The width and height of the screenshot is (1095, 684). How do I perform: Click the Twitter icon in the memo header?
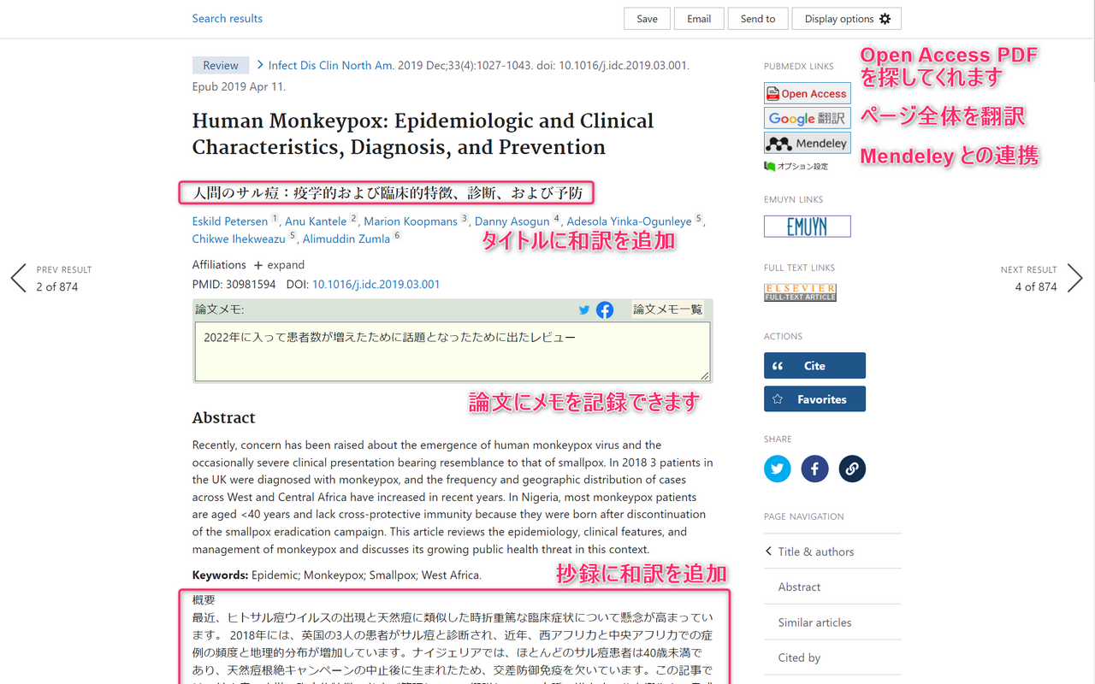[584, 310]
